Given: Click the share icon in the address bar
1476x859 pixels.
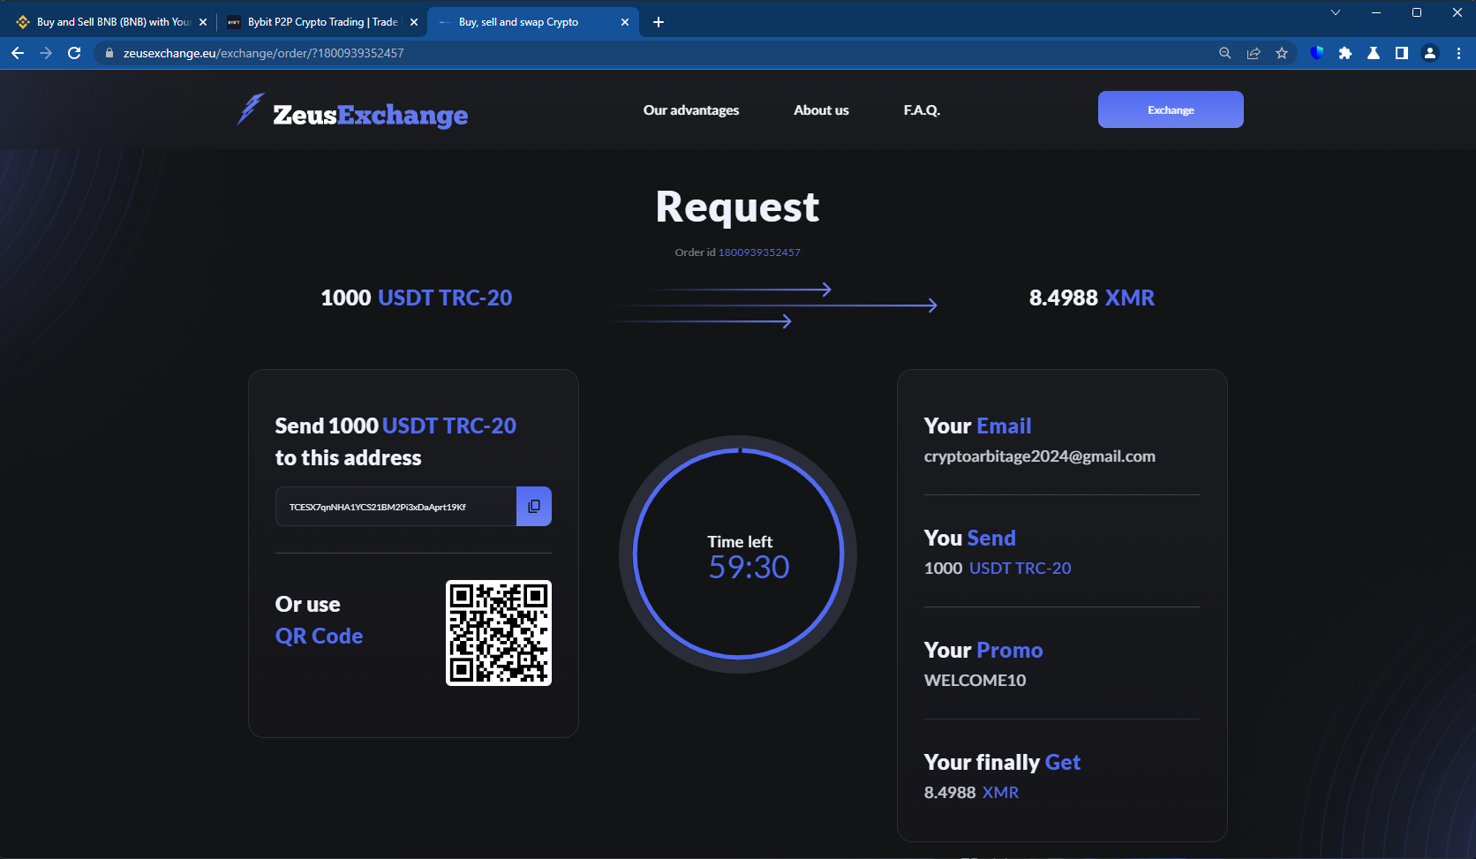Looking at the screenshot, I should pos(1254,53).
